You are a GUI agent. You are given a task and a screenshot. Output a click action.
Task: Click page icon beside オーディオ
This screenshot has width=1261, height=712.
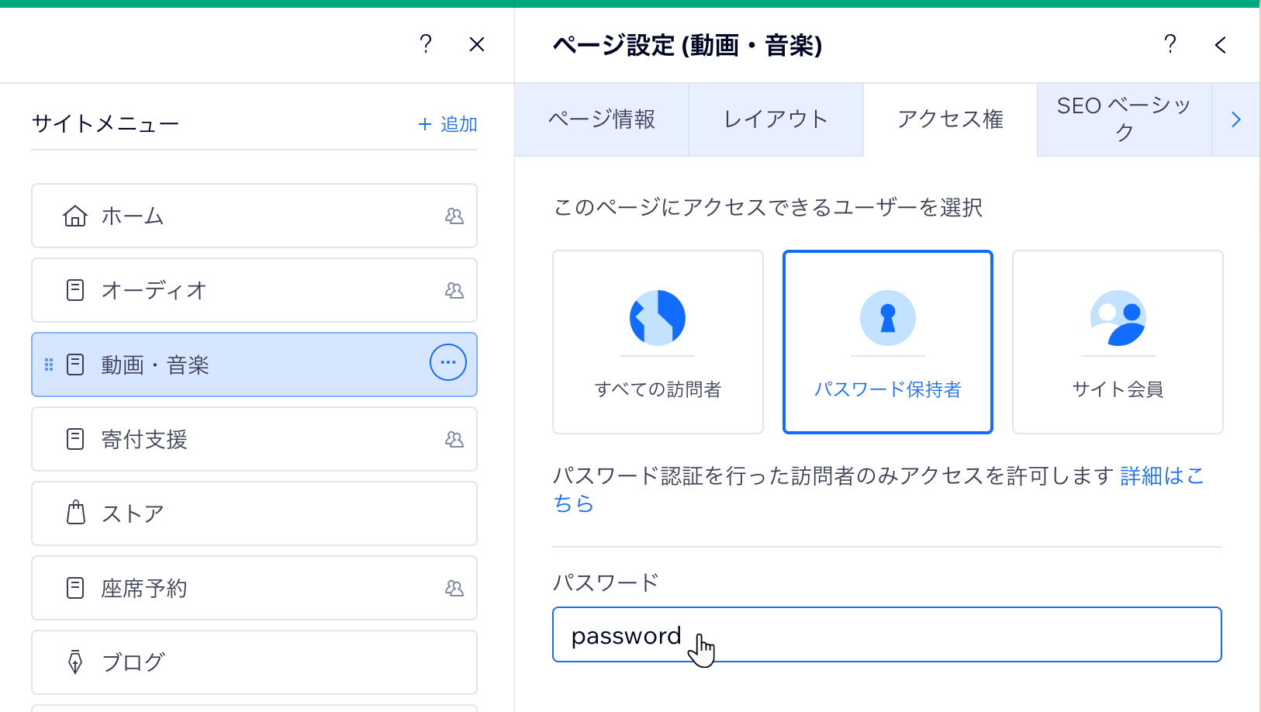coord(75,290)
